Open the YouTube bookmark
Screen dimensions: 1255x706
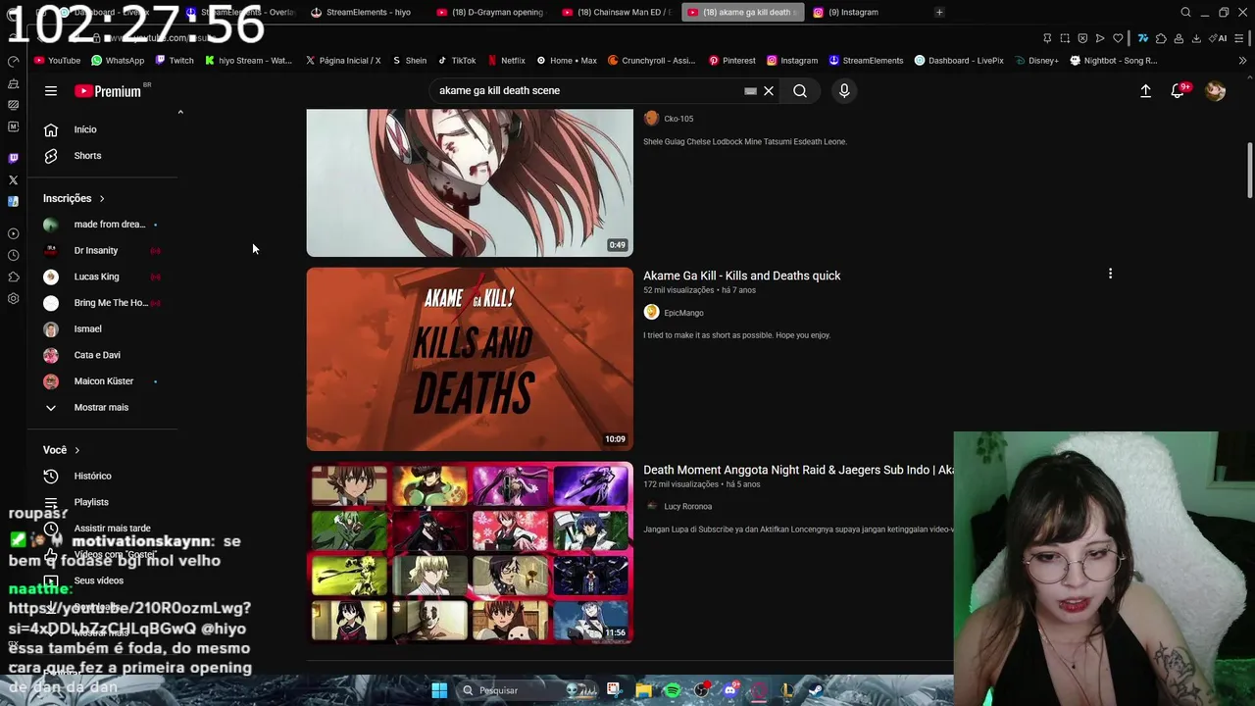57,61
